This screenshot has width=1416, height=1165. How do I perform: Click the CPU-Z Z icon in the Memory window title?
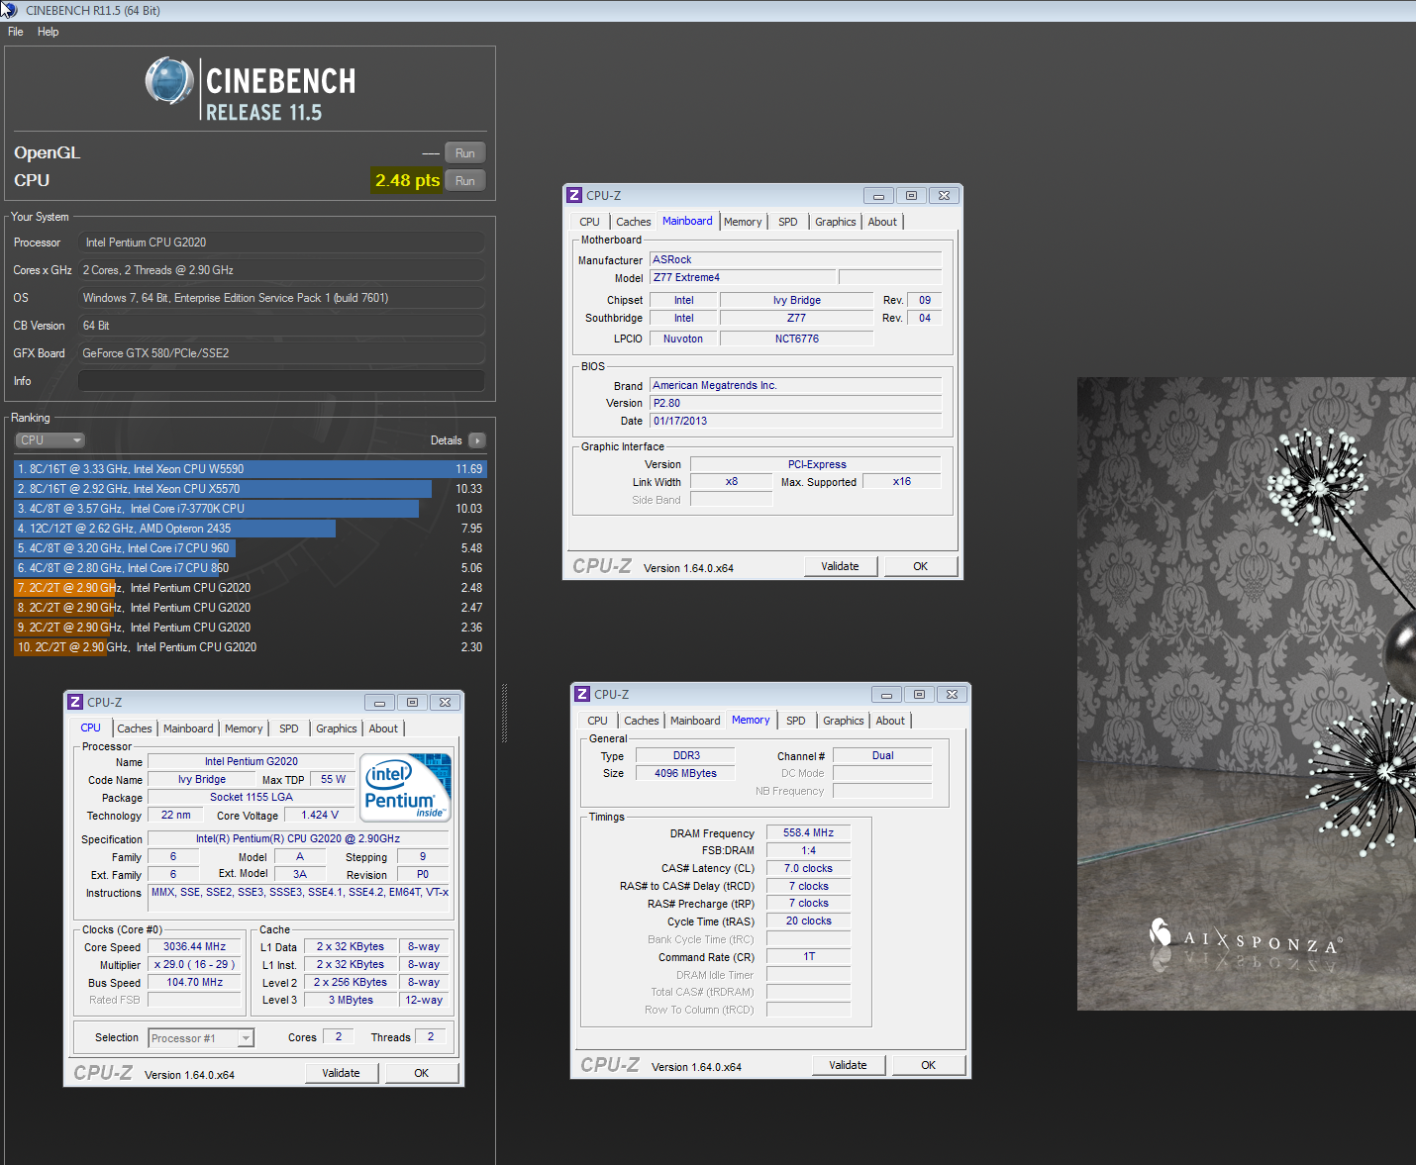(582, 695)
